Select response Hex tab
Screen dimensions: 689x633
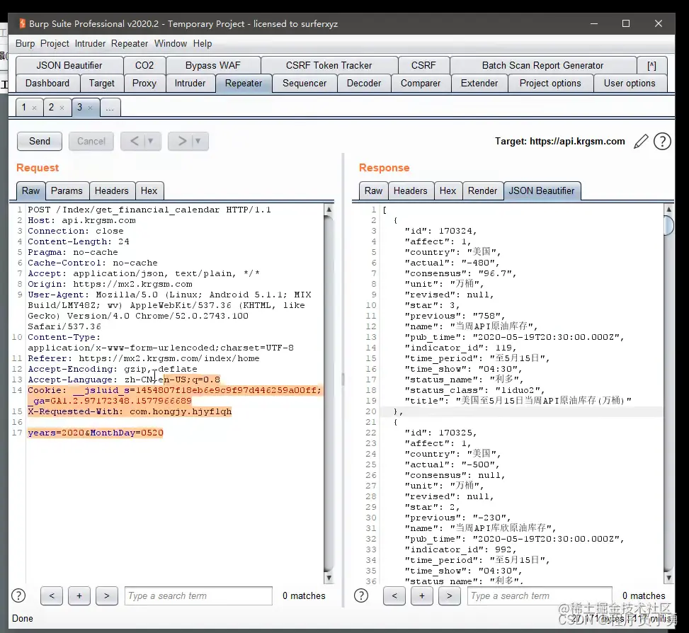[448, 191]
